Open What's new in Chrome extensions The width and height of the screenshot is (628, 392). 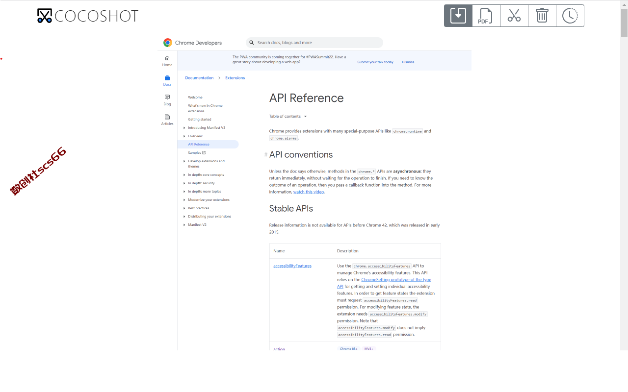[x=205, y=108]
